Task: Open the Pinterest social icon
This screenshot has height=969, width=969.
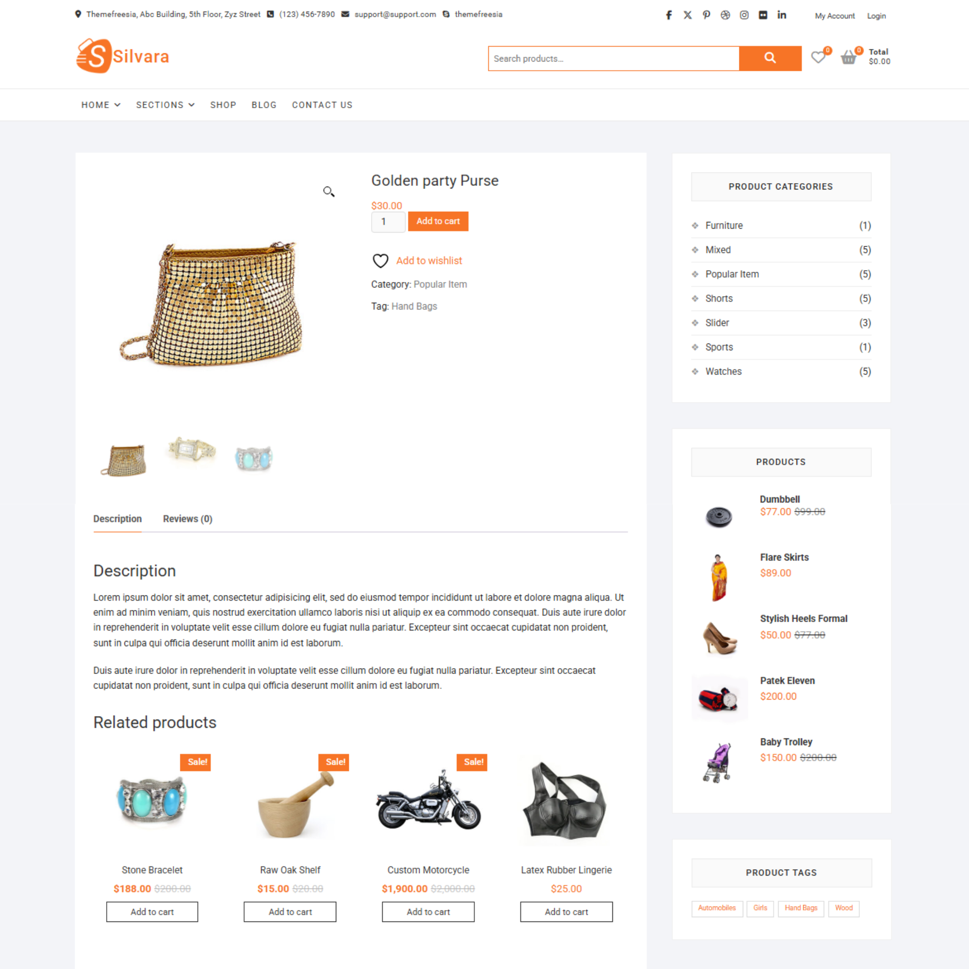Action: point(706,15)
